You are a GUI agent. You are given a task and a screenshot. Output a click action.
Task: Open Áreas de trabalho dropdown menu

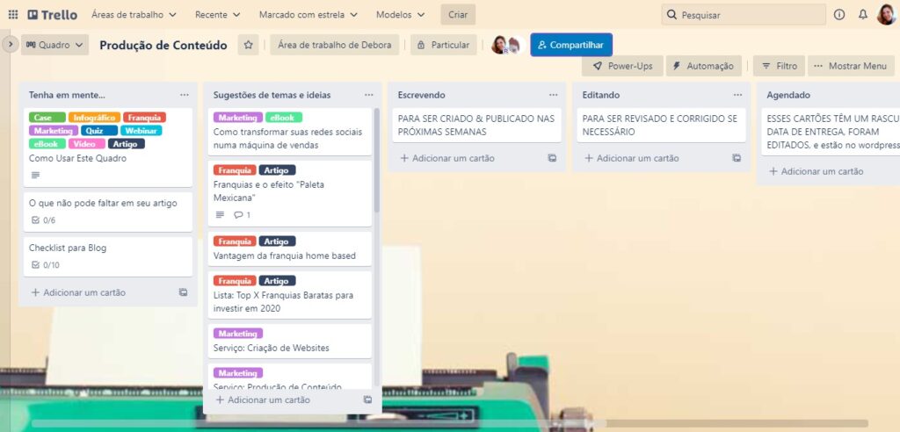[134, 15]
